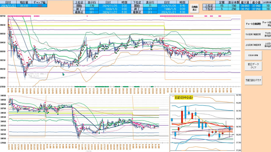Select the 上位足 end row cell 320
Viewport: 271px width, 152px height.
click(x=91, y=9)
